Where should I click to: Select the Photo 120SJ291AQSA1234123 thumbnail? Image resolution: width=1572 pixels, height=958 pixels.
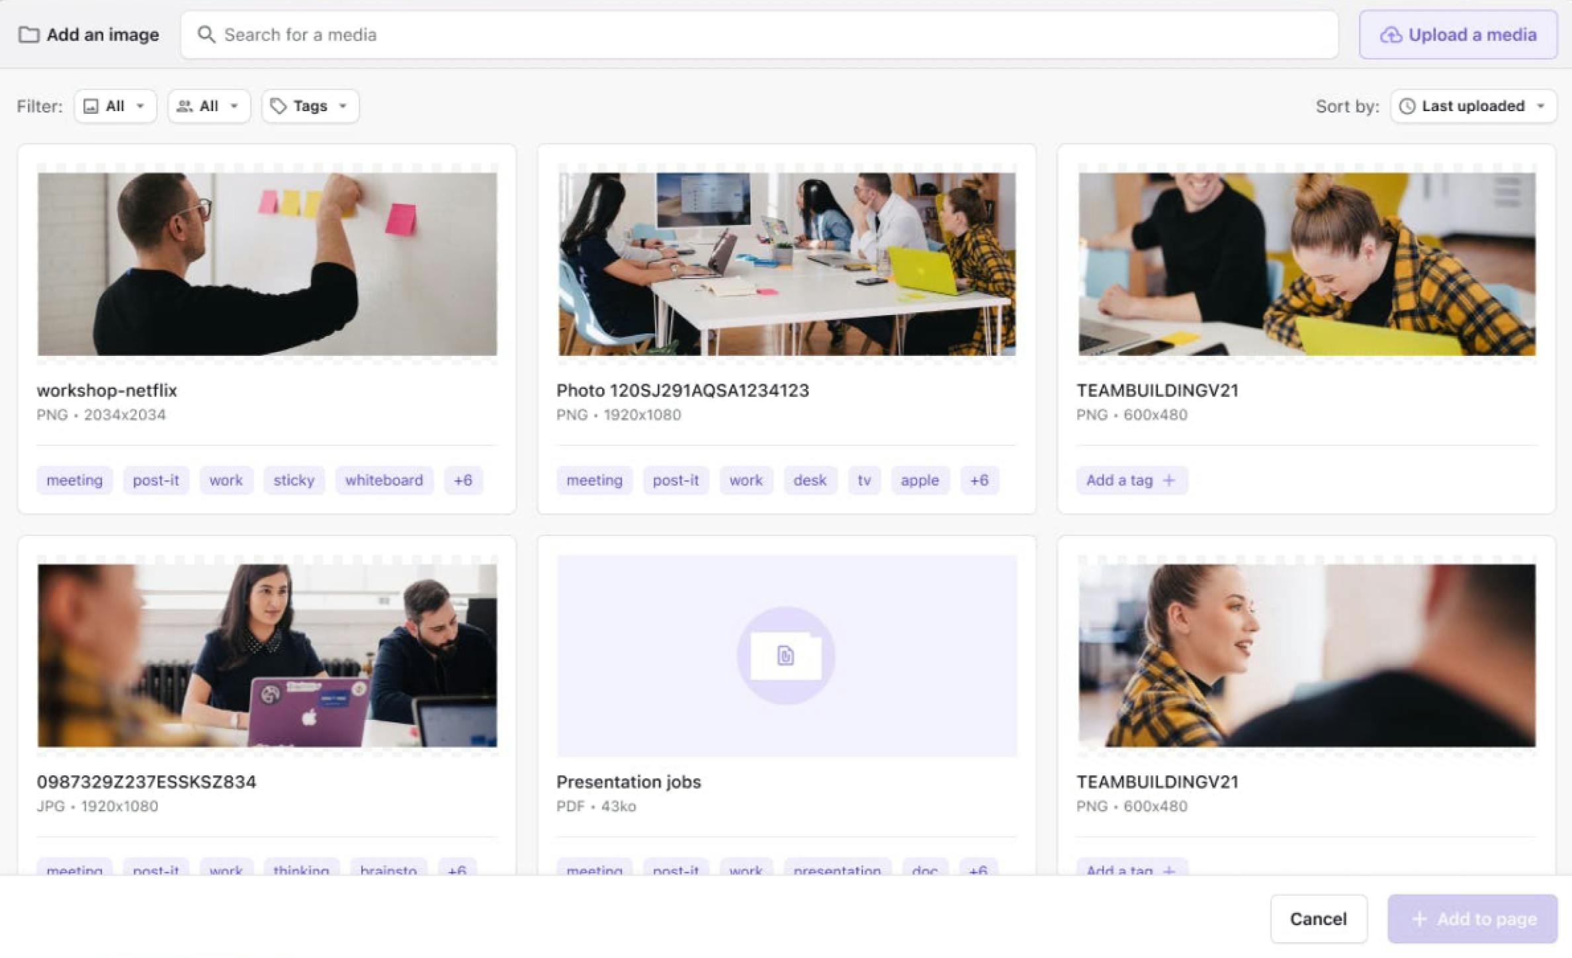click(x=786, y=263)
